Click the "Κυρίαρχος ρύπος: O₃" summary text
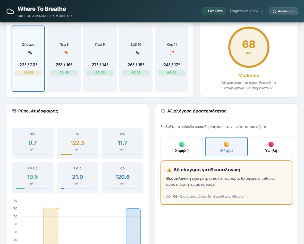The height and width of the screenshot is (244, 304). pyautogui.click(x=195, y=197)
